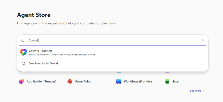The image size is (223, 102).
Task: Click the PowerPoint icon
Action: pos(70,81)
